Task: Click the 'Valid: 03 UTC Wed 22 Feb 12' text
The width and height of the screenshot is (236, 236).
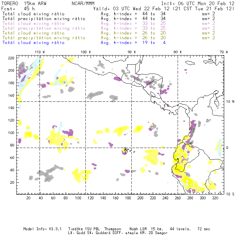Action: tap(131, 9)
